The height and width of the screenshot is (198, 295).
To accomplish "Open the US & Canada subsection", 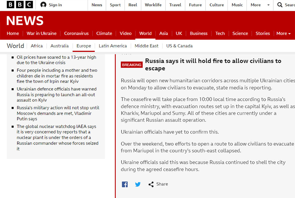I will point(179,46).
